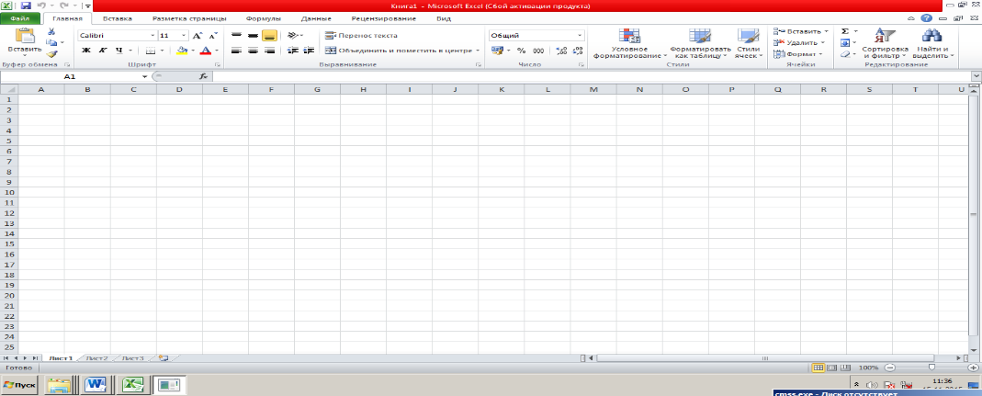The height and width of the screenshot is (396, 982).
Task: Toggle Перенос текста wrap text
Action: [x=361, y=36]
